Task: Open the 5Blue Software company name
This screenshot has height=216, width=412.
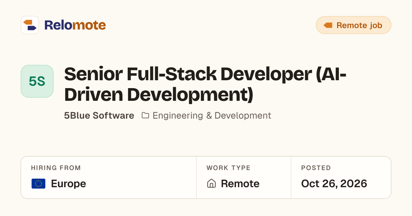Action: point(99,116)
